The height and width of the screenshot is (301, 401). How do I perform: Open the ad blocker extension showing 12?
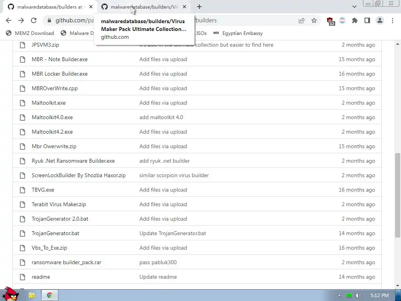click(331, 21)
